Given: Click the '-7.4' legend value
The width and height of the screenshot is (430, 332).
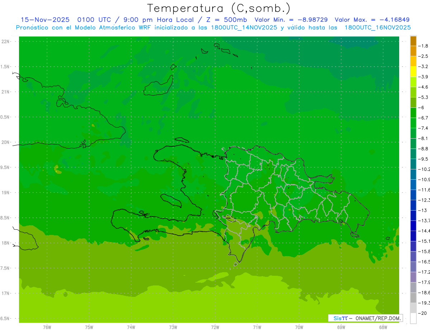Looking at the screenshot, I should (x=424, y=128).
